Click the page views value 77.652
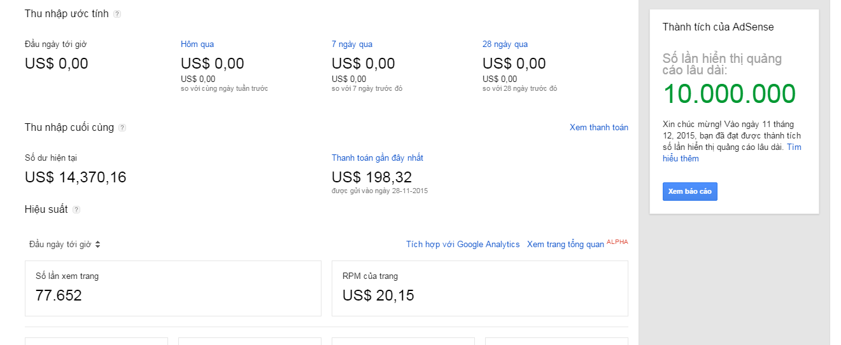This screenshot has width=841, height=345. [59, 295]
